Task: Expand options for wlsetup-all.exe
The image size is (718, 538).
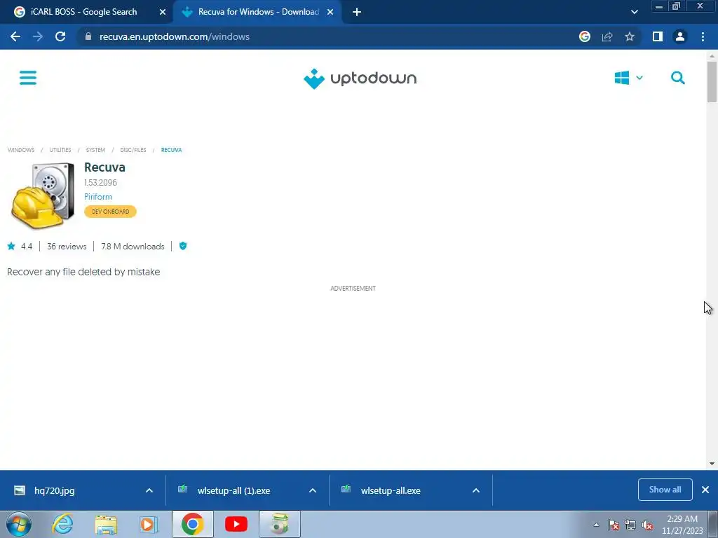Action: coord(476,490)
